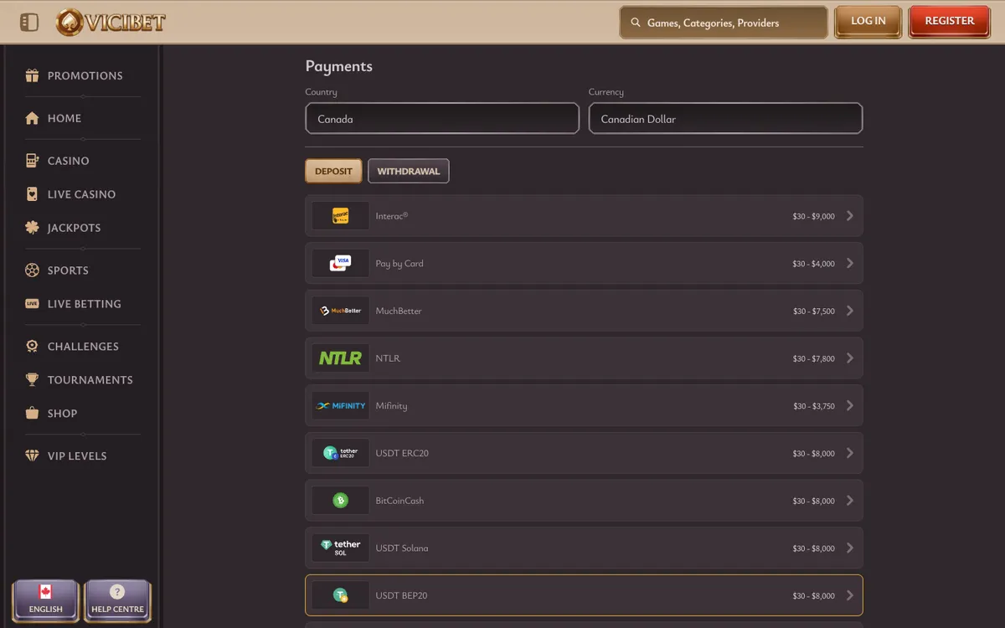Screen dimensions: 1005x628
Task: Open Live Betting menu item
Action: click(x=84, y=304)
